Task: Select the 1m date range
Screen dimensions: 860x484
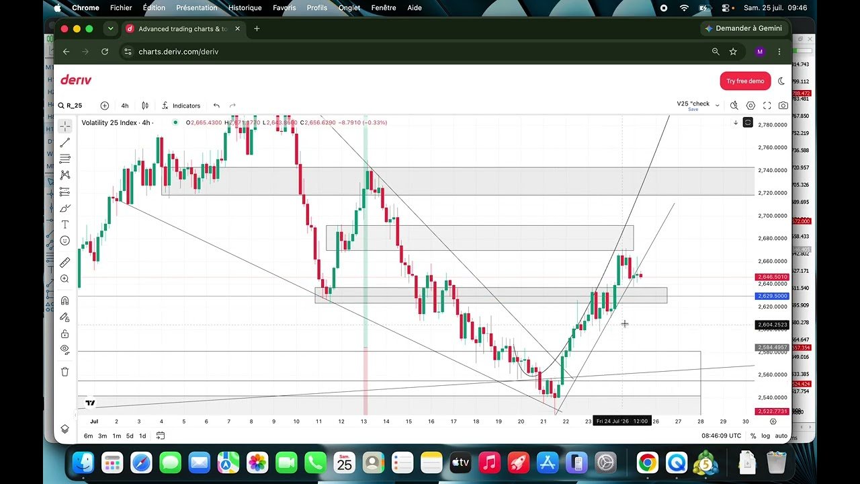Action: pos(117,436)
